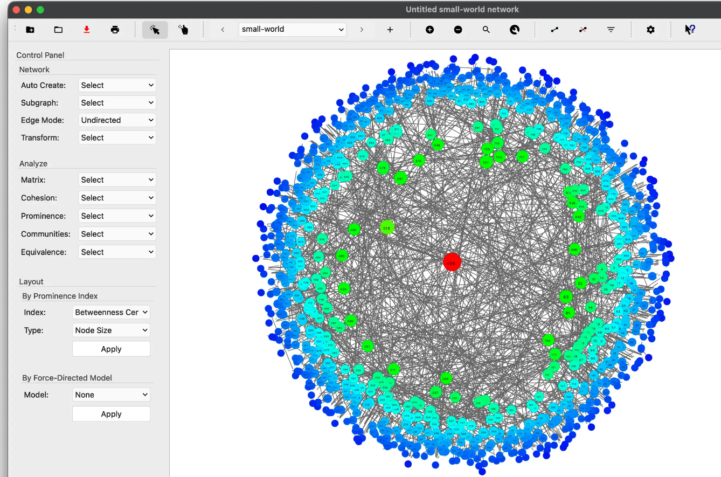Image resolution: width=721 pixels, height=477 pixels.
Task: Open the Betweenness Centrality index dropdown
Action: click(111, 312)
